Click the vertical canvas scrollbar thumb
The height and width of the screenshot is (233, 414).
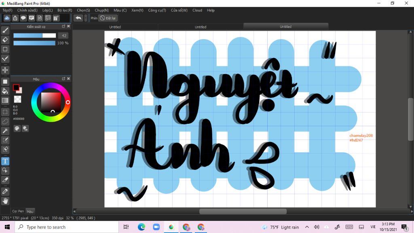pyautogui.click(x=411, y=119)
